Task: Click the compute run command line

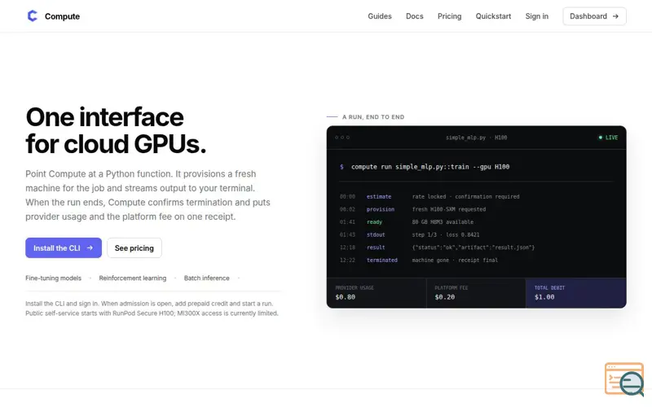Action: tap(430, 167)
